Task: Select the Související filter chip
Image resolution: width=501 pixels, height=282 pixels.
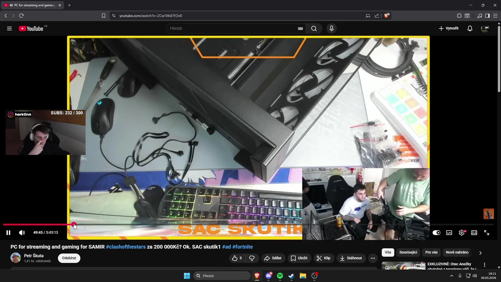Action: click(x=408, y=252)
